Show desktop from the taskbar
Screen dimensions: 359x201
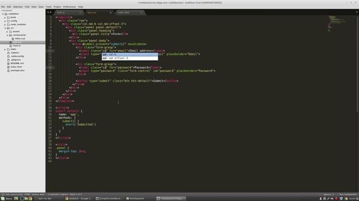[x=16, y=199]
